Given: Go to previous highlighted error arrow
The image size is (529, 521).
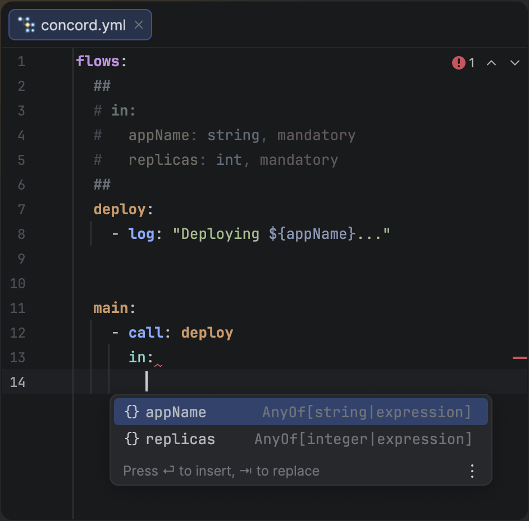Looking at the screenshot, I should (x=491, y=63).
